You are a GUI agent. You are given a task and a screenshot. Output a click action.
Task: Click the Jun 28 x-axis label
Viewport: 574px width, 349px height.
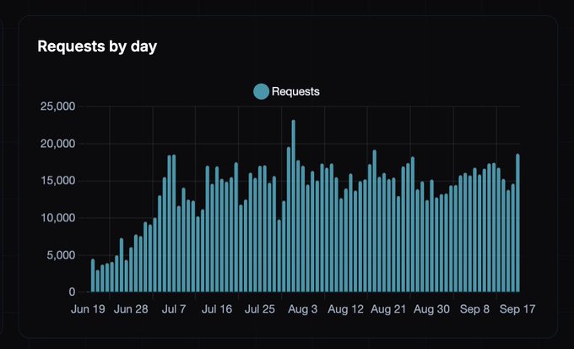point(131,309)
